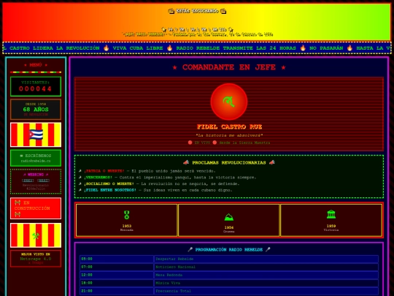The height and width of the screenshot is (296, 394).
Task: Click the star right of COMANDANTE EN JEFE
Action: click(x=283, y=67)
